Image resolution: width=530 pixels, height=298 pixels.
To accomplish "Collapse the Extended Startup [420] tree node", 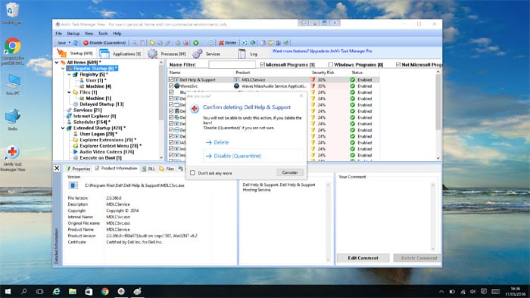I will (63, 128).
